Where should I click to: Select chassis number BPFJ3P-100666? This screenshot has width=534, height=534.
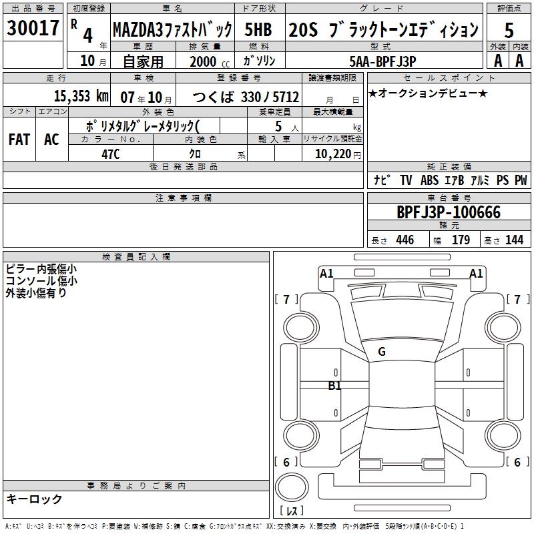449,212
